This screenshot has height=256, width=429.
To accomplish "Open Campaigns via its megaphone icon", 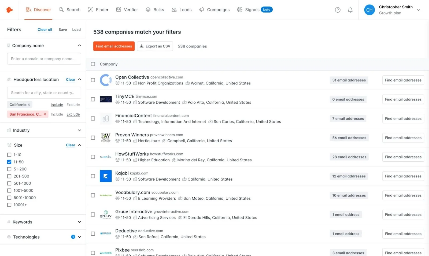I will 201,9.
